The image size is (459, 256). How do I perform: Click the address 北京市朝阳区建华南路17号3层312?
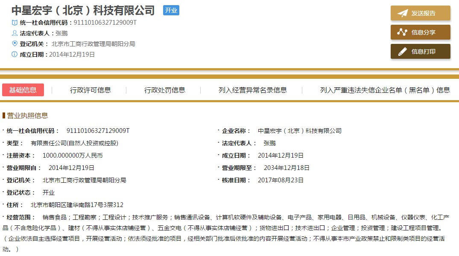[77, 205]
